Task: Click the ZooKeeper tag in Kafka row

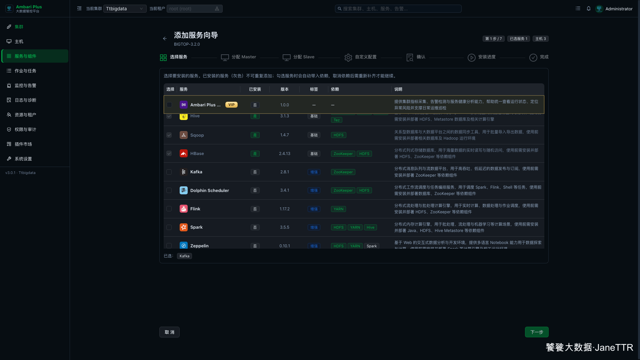Action: click(343, 172)
